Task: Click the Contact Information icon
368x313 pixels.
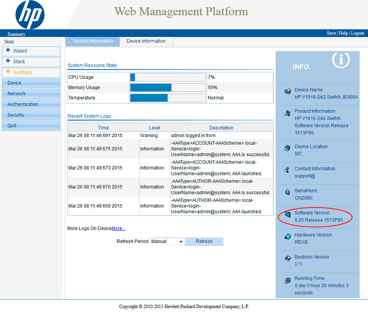Action: click(287, 170)
